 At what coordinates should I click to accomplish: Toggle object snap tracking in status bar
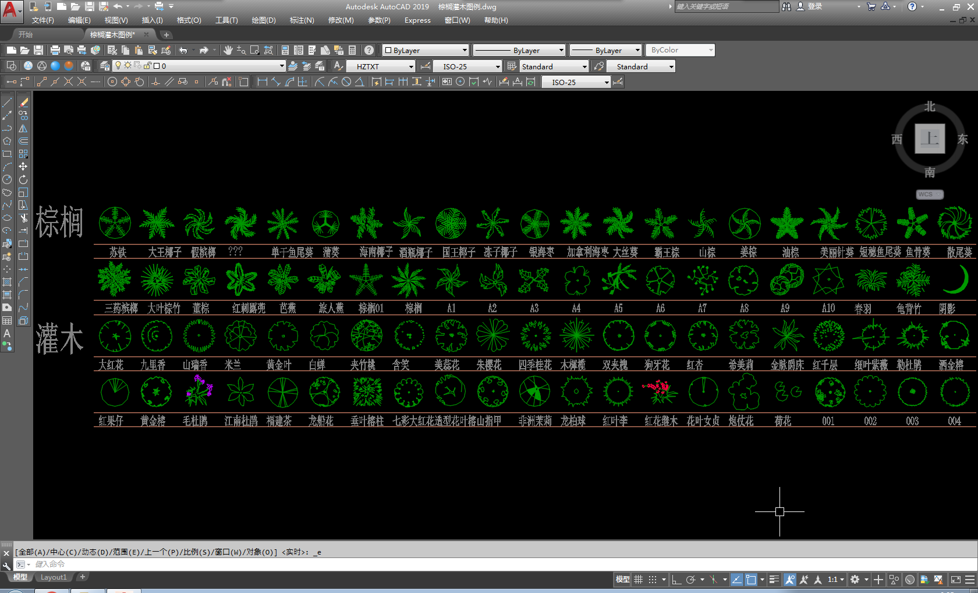click(x=737, y=579)
